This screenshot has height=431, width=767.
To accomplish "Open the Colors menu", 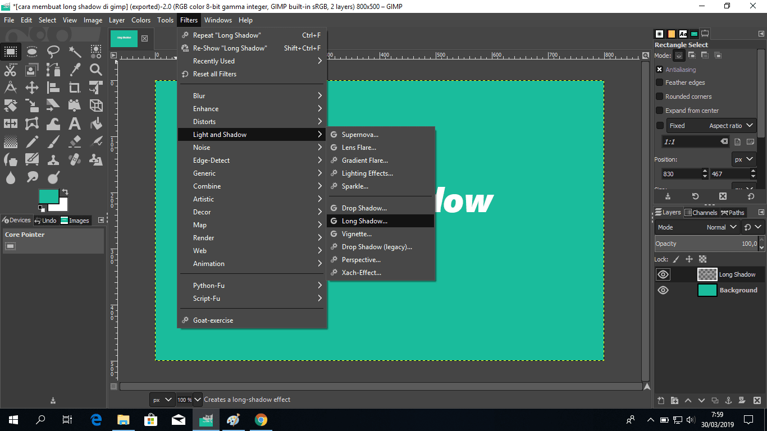I will tap(141, 20).
